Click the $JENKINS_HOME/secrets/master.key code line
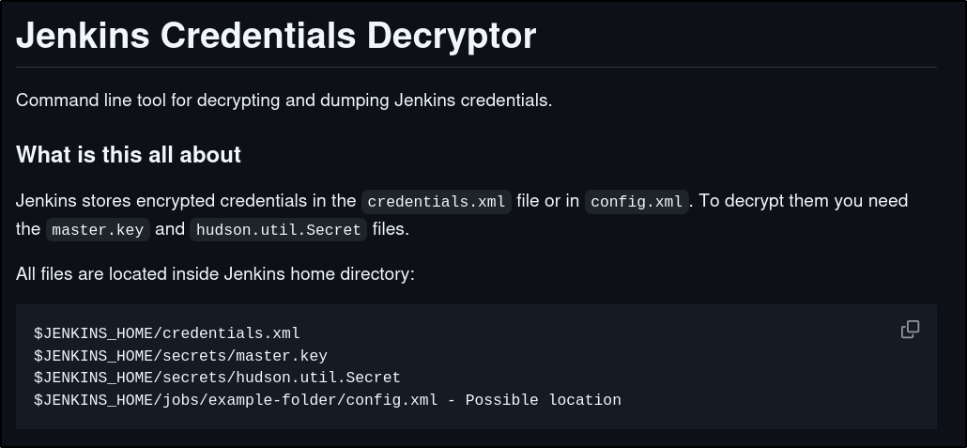Viewport: 967px width, 448px height. coord(180,355)
